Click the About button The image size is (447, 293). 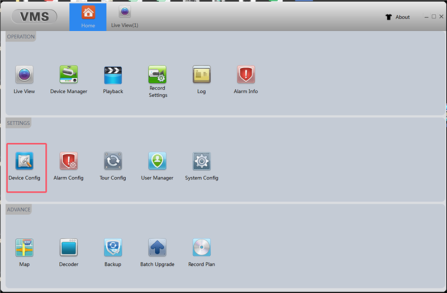398,17
